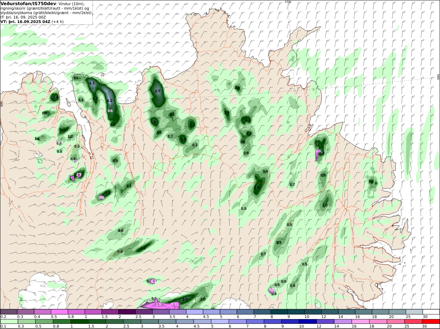Viewport: 440px width, 329px height.
Task: Click the '66N' latitude label on the right edge
Action: coord(438,77)
